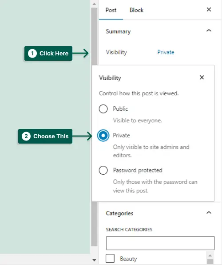
Task: Switch to the Block tab
Action: 136,10
